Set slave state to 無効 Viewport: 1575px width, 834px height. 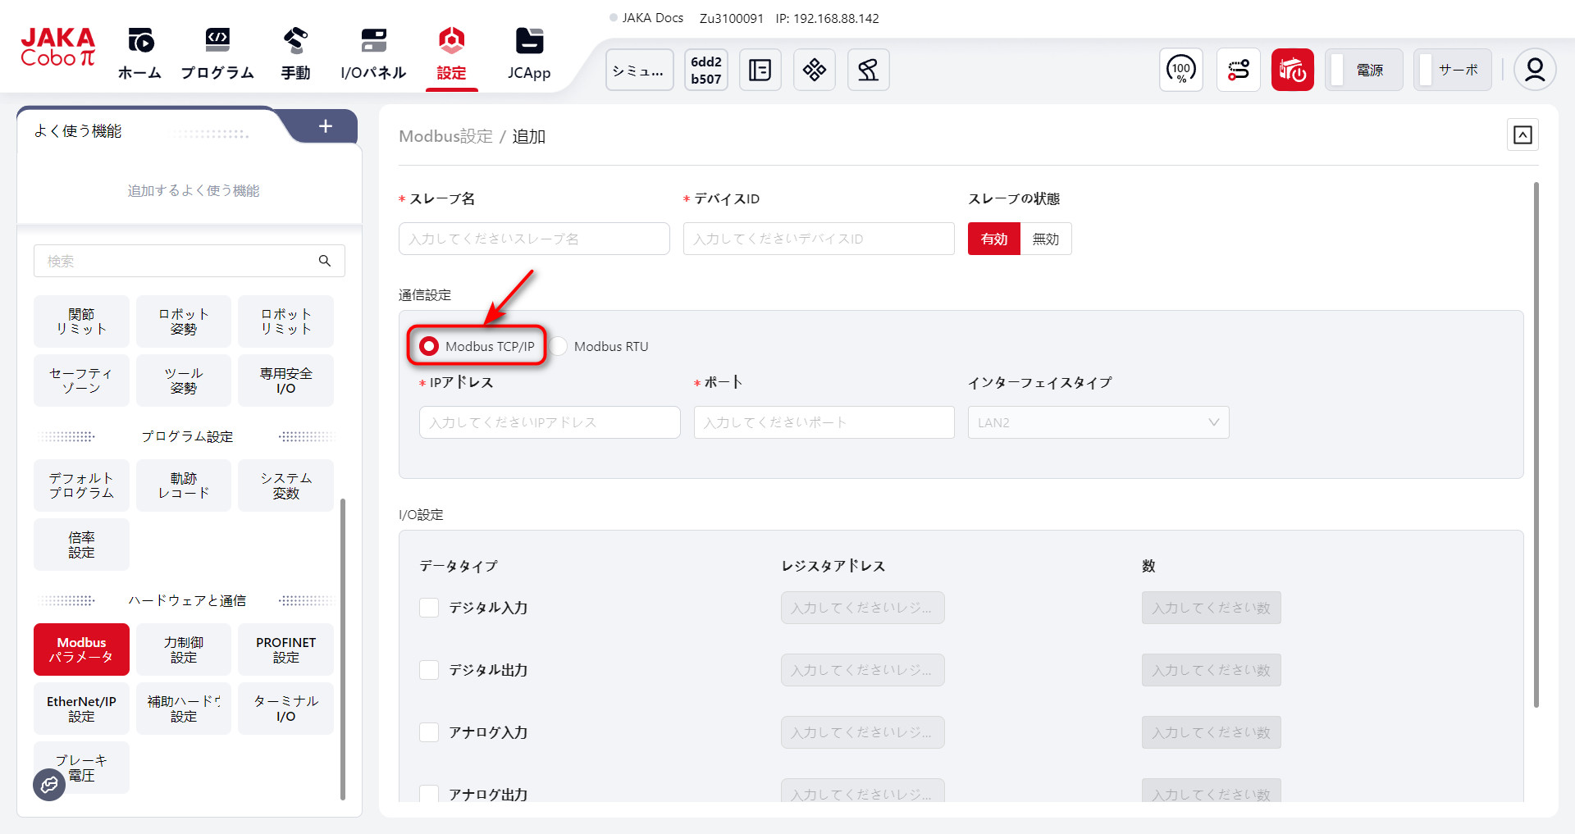1045,239
